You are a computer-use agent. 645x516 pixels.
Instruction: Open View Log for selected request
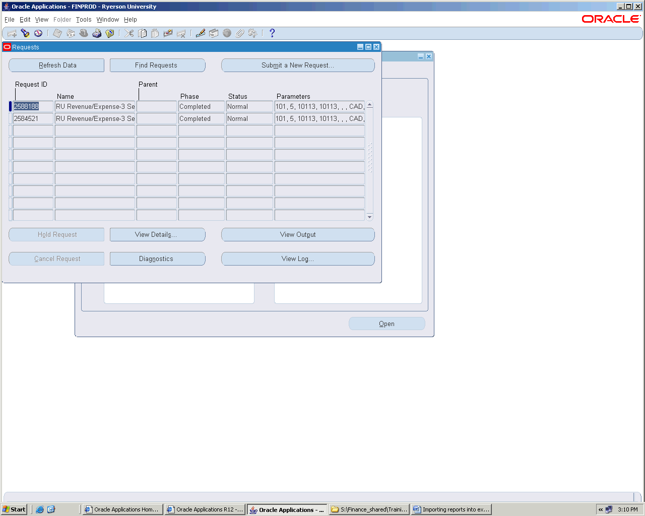pos(298,259)
